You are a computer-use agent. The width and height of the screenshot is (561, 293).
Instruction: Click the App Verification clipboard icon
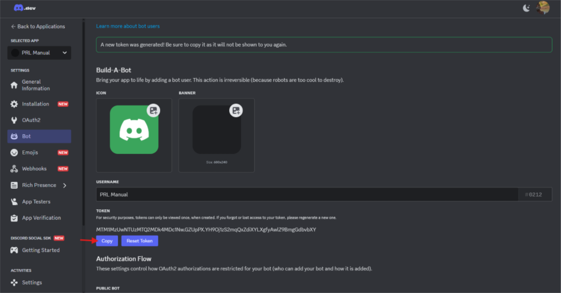click(x=14, y=218)
